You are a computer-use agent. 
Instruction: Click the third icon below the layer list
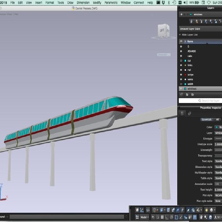192,95
